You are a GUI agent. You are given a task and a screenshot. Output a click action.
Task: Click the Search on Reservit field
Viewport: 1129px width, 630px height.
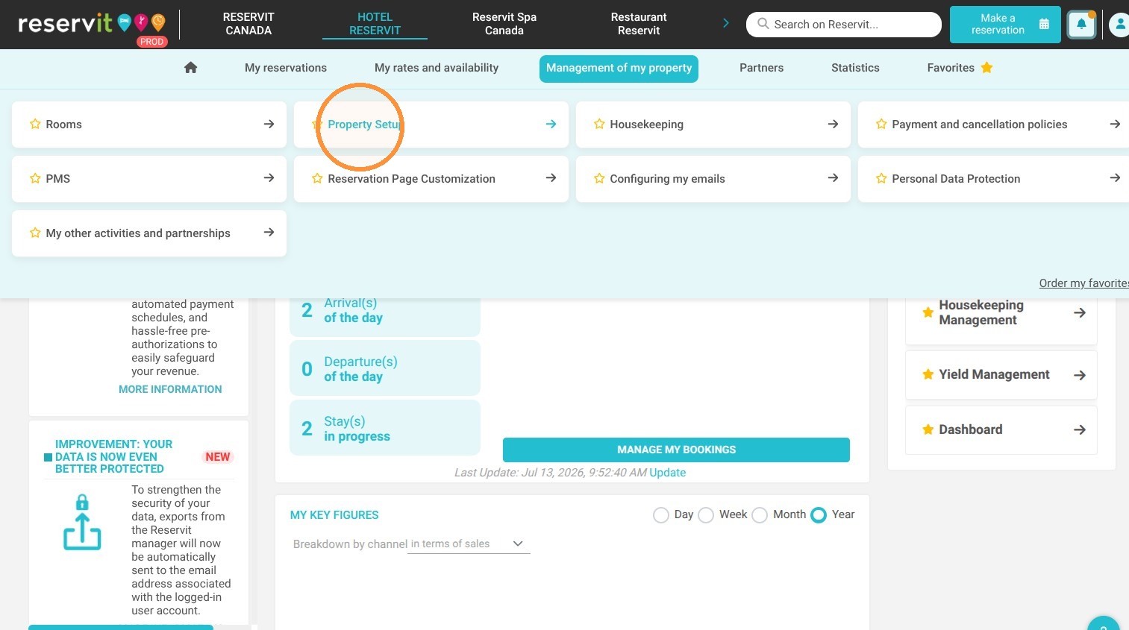click(x=843, y=25)
